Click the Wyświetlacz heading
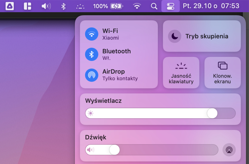Screen dimensions: 249x164 [103, 101]
